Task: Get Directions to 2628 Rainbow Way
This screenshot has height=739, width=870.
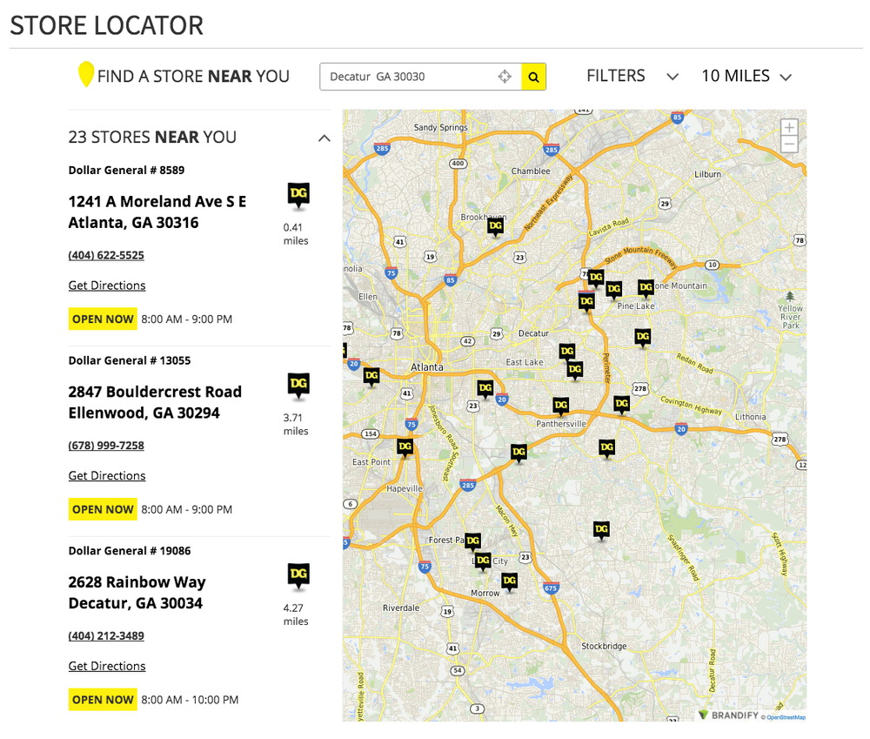Action: (107, 666)
